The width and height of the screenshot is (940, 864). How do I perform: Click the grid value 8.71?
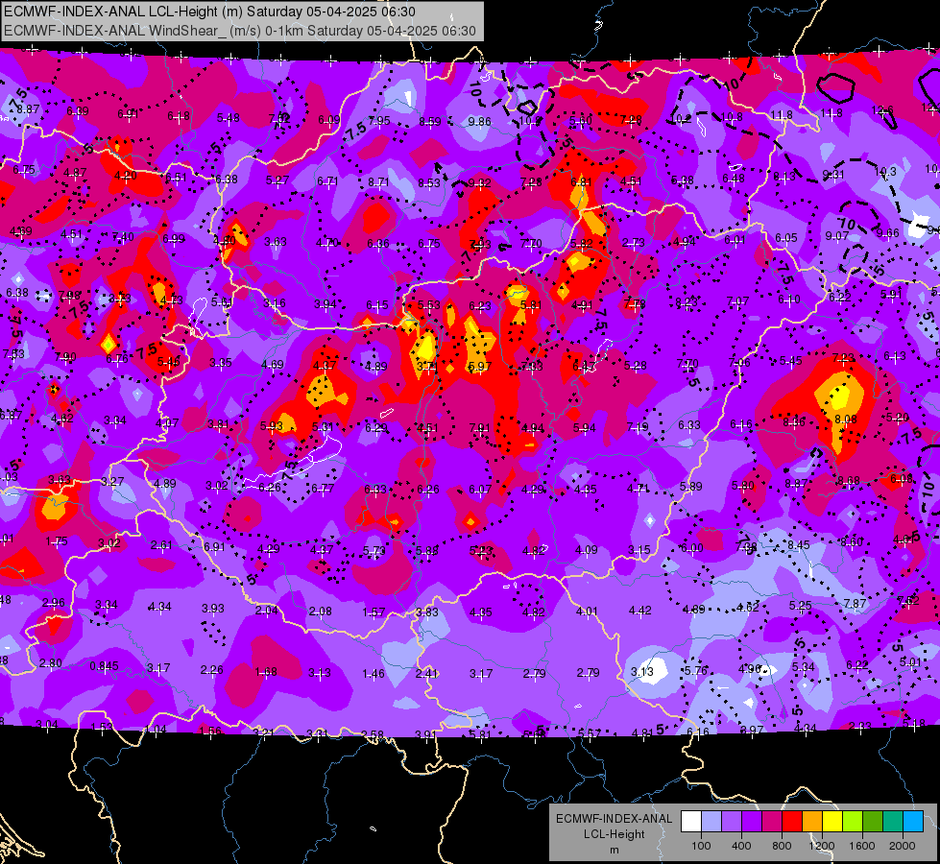[x=379, y=181]
